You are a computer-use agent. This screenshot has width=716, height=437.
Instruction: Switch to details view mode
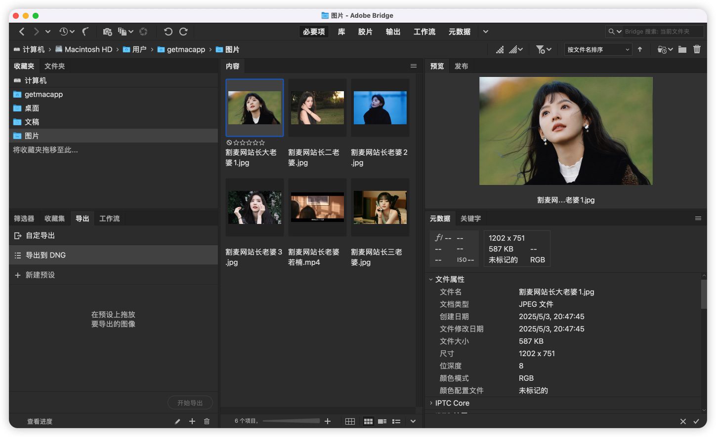pyautogui.click(x=382, y=421)
